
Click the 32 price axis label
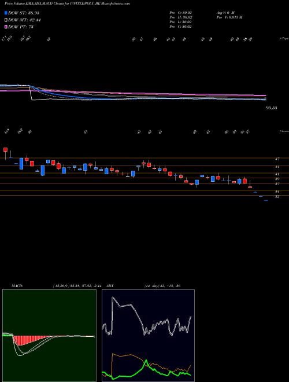(x=277, y=197)
